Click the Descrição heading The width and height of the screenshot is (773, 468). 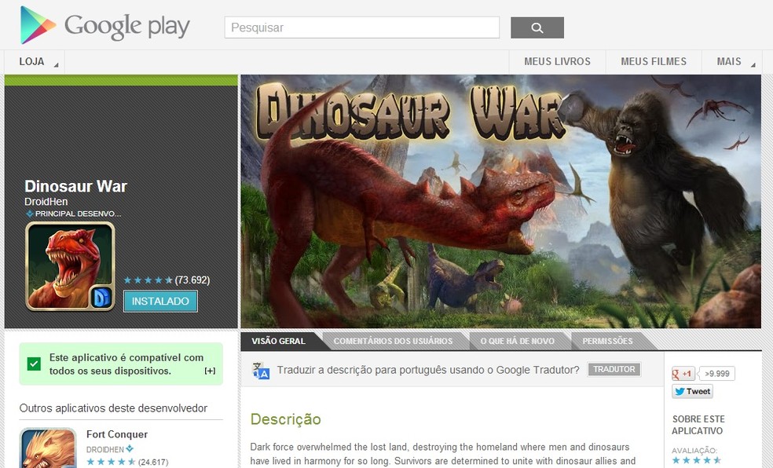click(x=285, y=419)
